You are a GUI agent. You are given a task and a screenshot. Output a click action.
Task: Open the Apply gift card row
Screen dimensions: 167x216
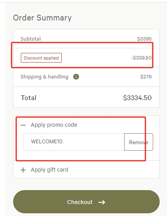click(x=86, y=170)
